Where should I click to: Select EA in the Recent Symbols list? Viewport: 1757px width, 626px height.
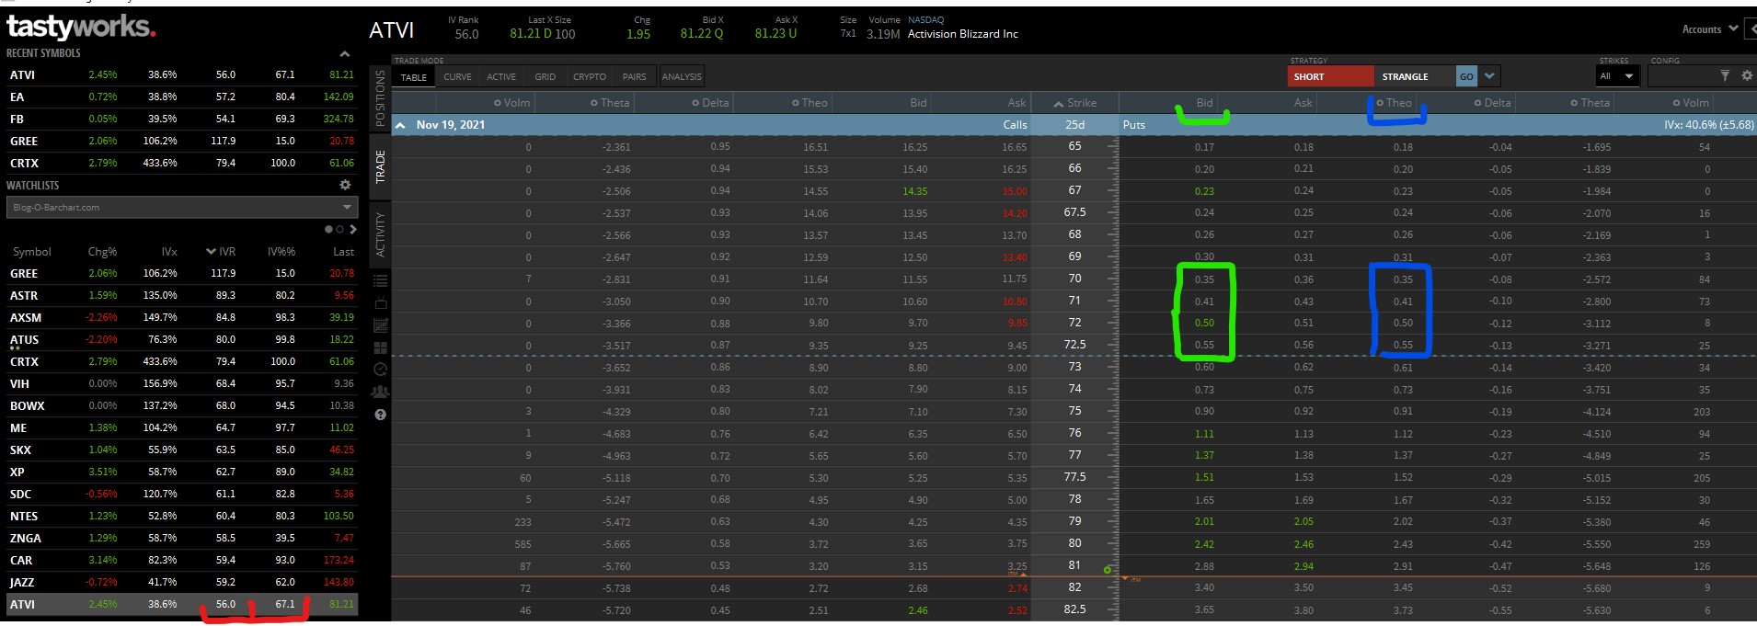[181, 97]
